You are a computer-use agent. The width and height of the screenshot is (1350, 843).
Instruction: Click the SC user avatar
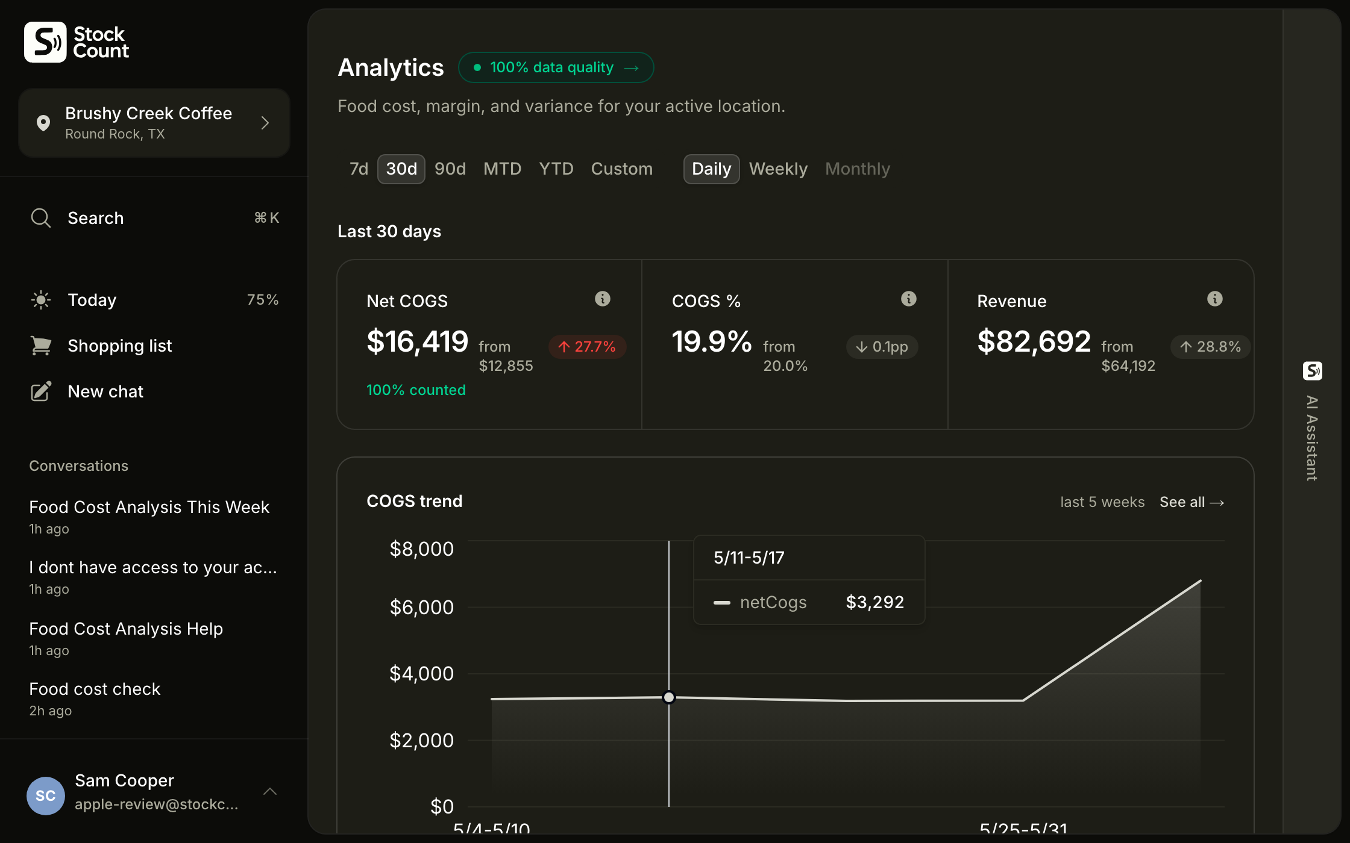(46, 795)
